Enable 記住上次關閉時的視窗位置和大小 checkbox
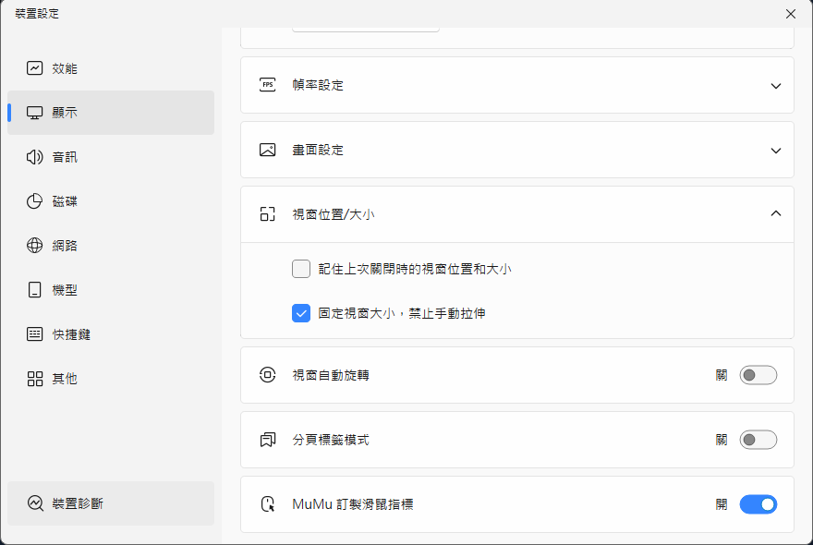 point(301,269)
